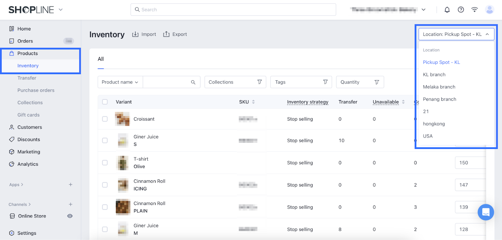Click the SHOPLINE logo

coord(31,10)
